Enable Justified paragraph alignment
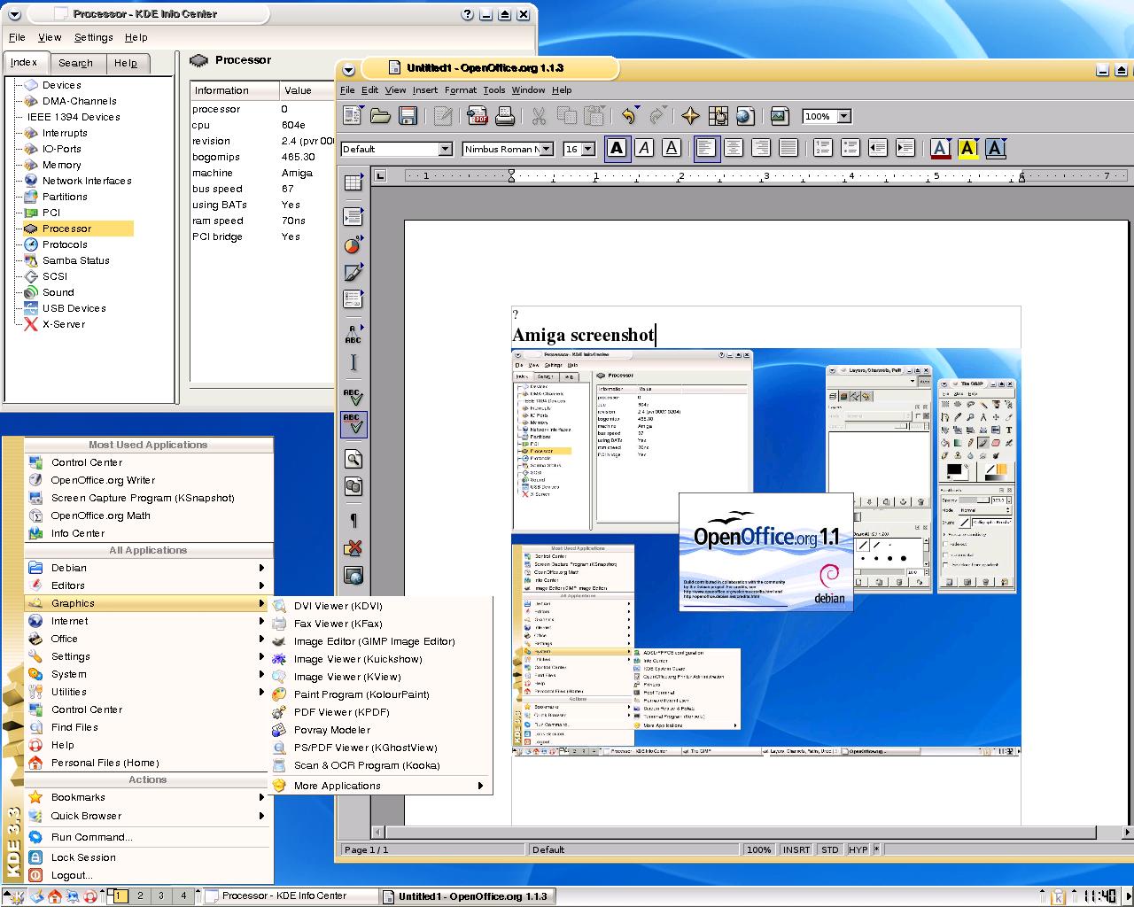Viewport: 1134px width, 907px height. 788,149
